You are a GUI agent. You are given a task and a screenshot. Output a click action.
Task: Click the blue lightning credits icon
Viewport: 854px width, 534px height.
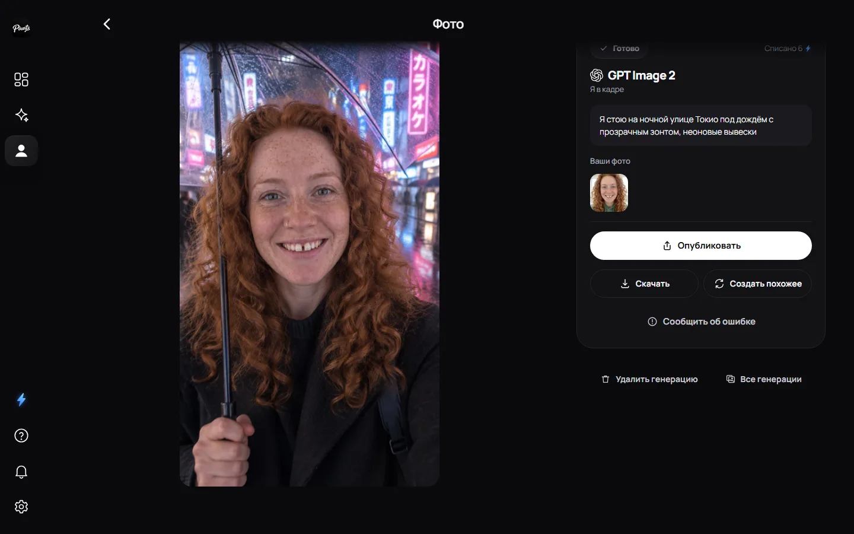21,400
